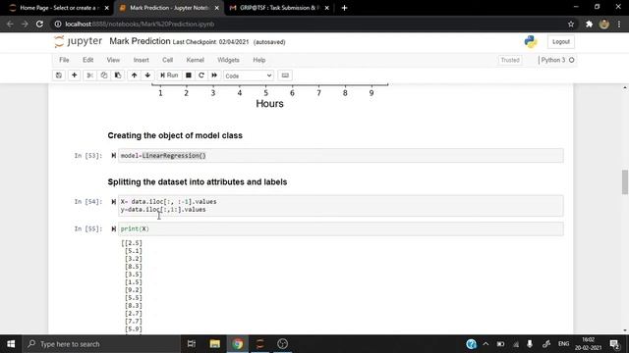Open the Widgets menu
The image size is (629, 353).
click(x=228, y=60)
